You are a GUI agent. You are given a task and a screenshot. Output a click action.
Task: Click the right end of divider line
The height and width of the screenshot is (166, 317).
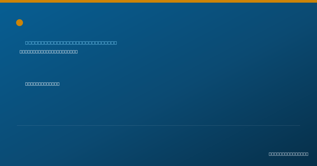300,125
